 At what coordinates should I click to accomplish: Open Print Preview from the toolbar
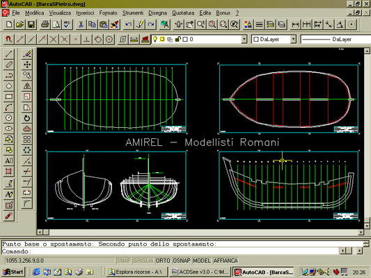(56, 24)
